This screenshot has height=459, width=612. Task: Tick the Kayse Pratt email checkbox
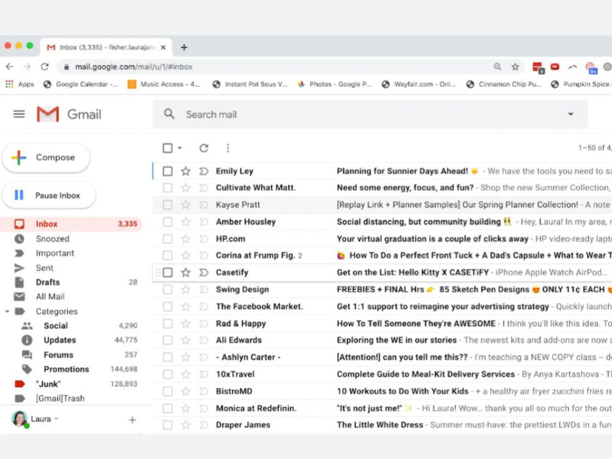[x=168, y=204]
